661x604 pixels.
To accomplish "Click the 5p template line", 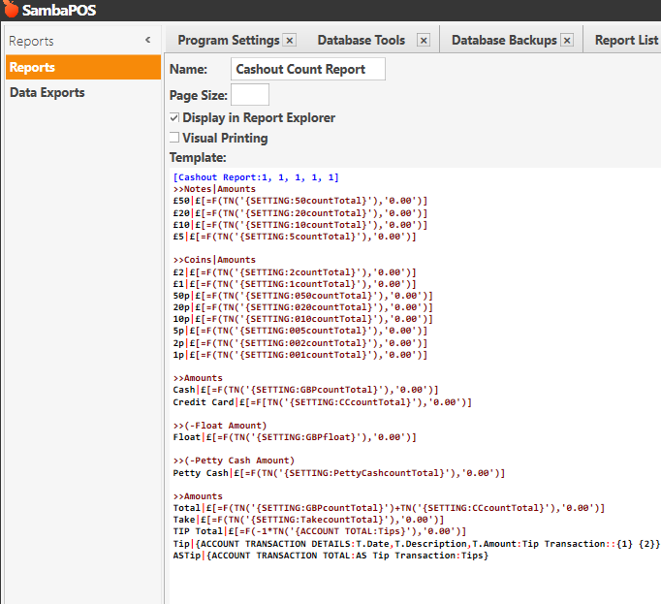I will point(300,331).
